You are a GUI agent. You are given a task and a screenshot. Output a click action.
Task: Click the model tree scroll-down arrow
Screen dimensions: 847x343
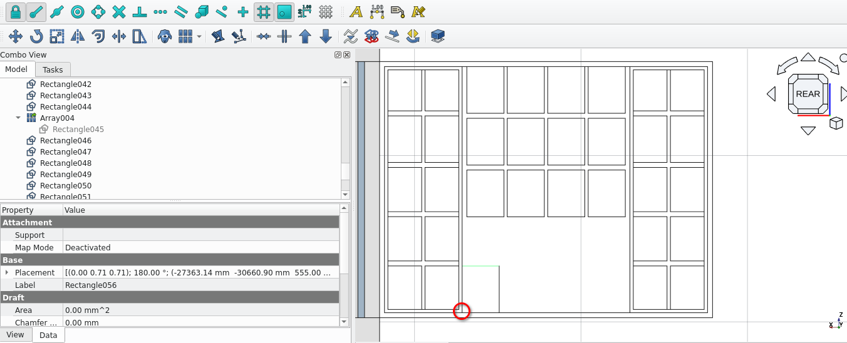pyautogui.click(x=345, y=195)
